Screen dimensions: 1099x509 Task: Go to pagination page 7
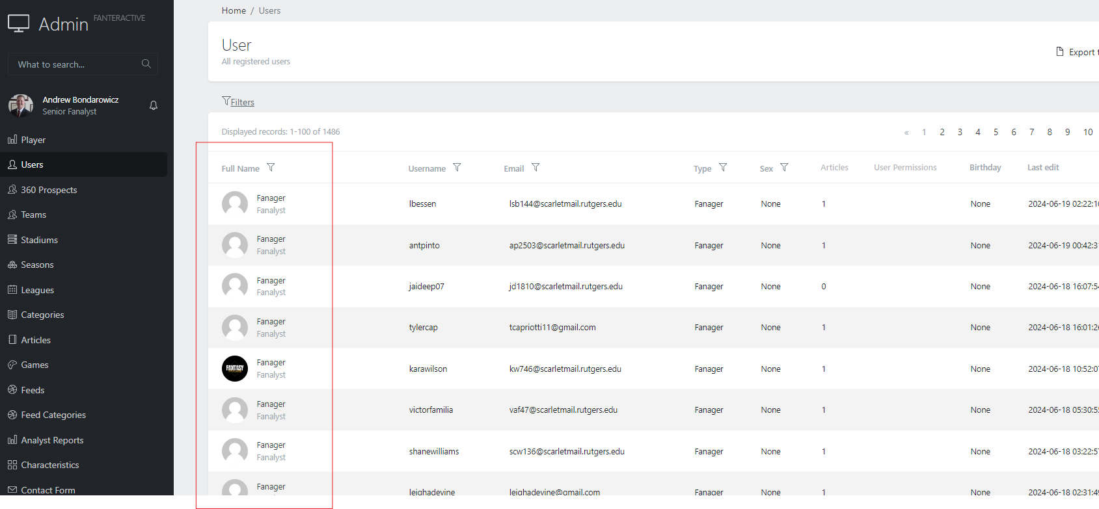tap(1031, 132)
